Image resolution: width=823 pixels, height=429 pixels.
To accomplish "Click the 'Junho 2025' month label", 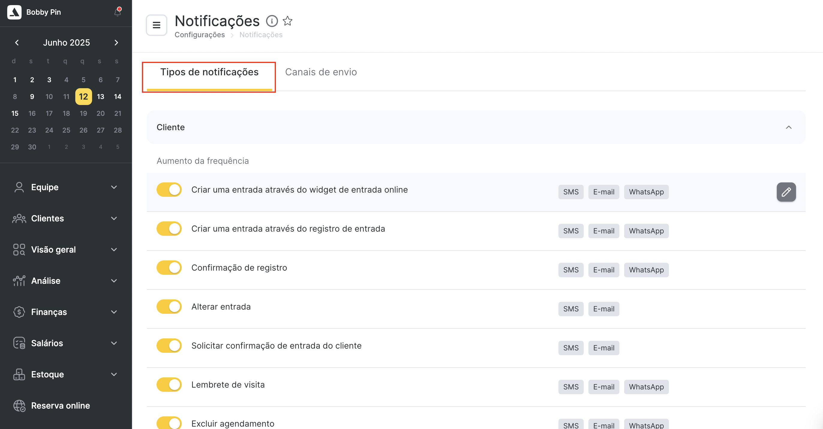I will tap(67, 43).
